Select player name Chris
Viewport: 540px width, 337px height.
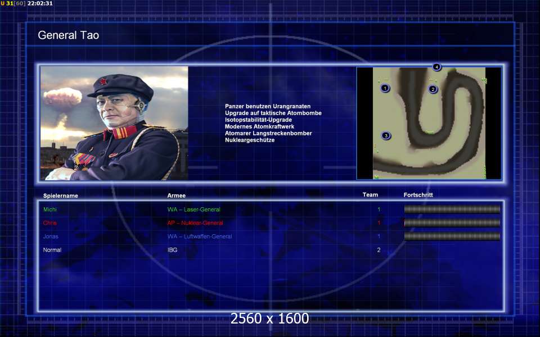pyautogui.click(x=50, y=223)
